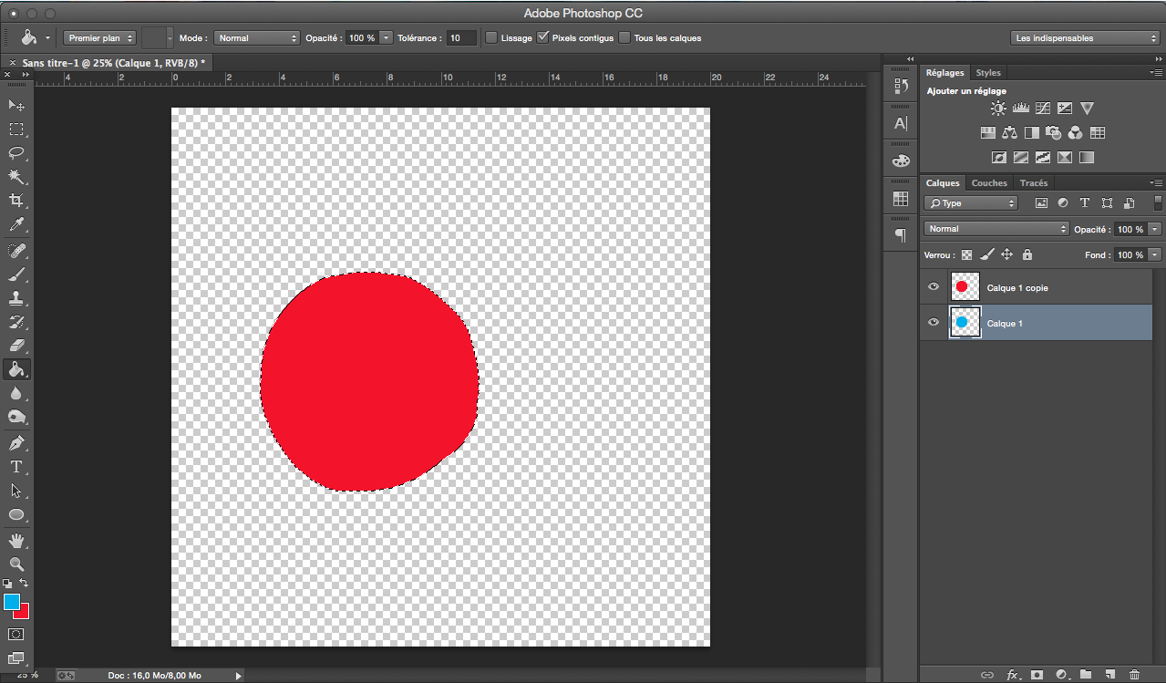Image resolution: width=1166 pixels, height=683 pixels.
Task: Open the Styles tab
Action: coord(988,73)
